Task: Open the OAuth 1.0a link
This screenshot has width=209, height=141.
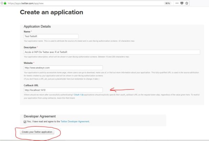Action: [79, 95]
